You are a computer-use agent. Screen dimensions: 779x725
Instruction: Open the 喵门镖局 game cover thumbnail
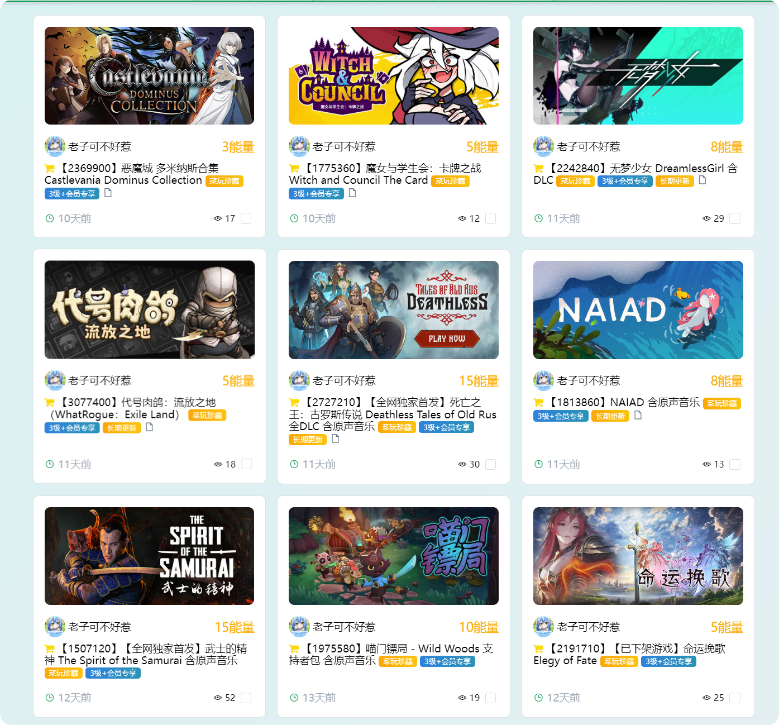394,556
